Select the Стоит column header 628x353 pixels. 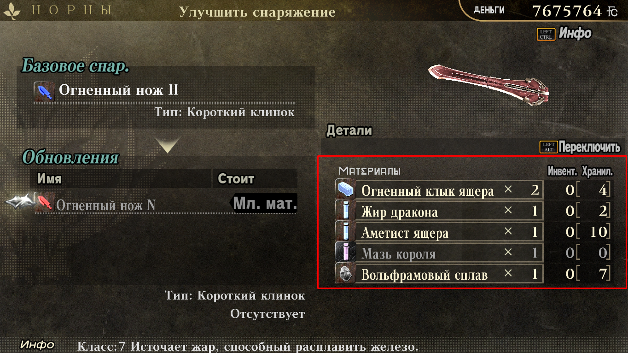tap(255, 178)
